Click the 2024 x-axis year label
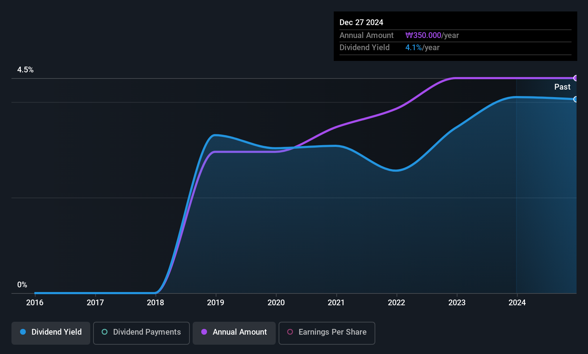This screenshot has height=354, width=588. [517, 303]
